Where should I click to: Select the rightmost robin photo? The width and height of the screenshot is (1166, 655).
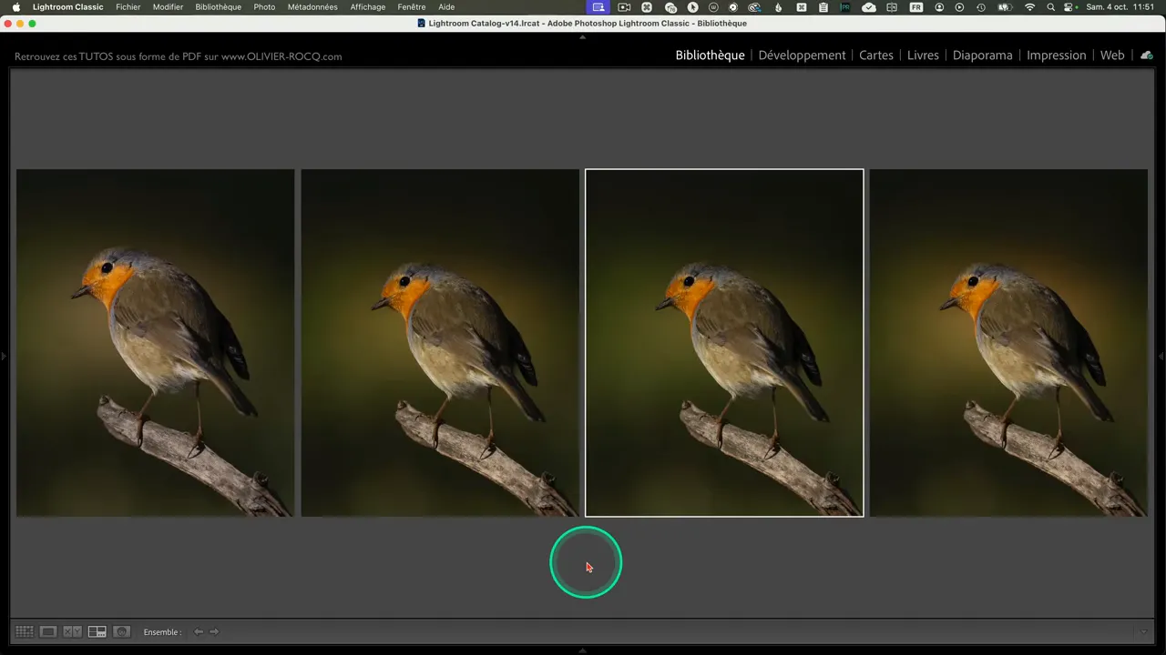(1007, 343)
